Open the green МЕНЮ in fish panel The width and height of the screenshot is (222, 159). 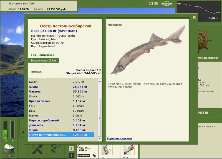click(36, 72)
